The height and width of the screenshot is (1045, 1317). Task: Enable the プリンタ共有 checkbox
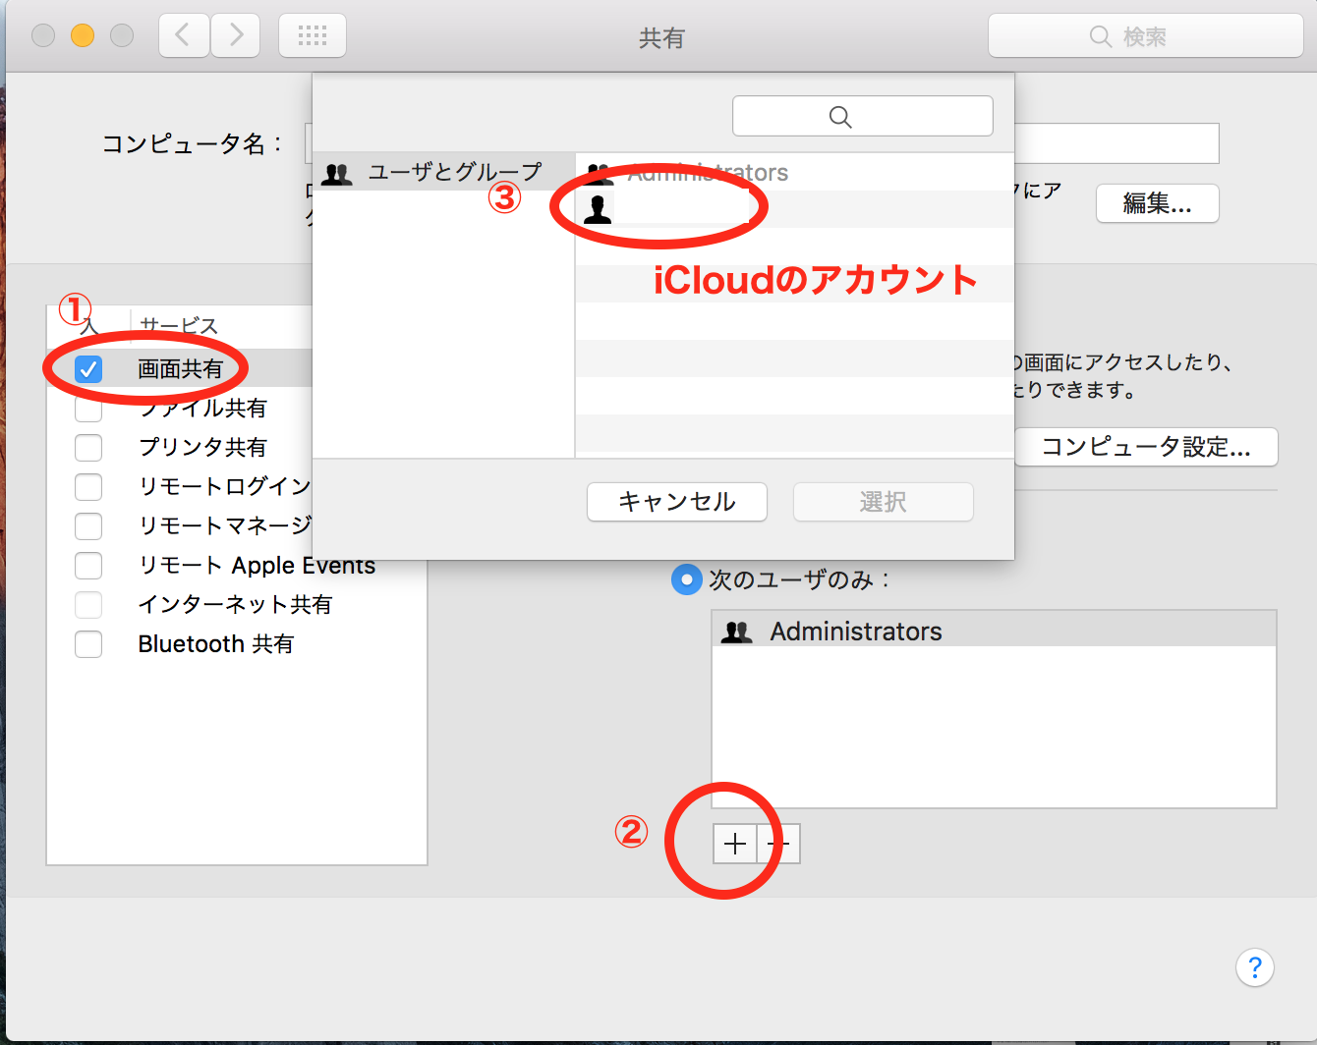88,448
